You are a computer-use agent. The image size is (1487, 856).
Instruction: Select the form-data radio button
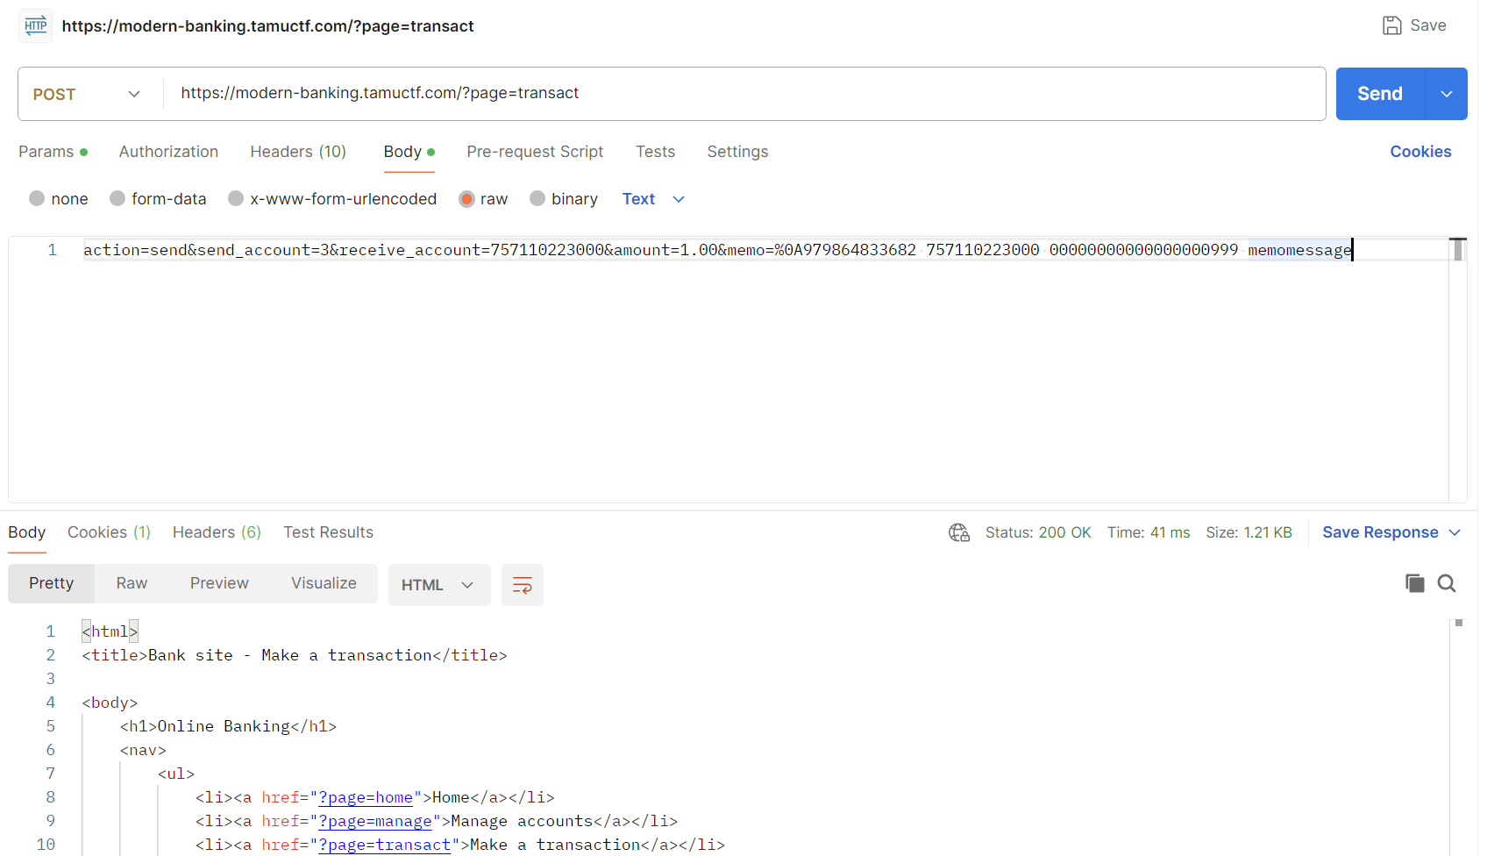point(117,198)
